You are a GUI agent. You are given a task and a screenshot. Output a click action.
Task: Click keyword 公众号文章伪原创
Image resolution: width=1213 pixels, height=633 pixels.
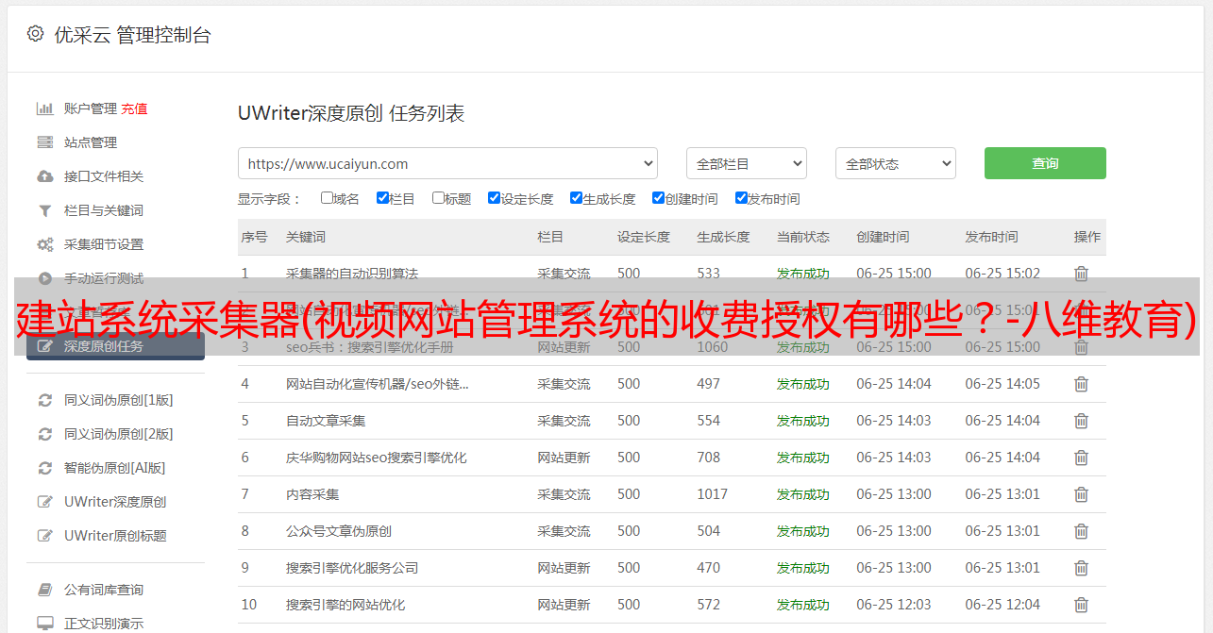coord(339,531)
